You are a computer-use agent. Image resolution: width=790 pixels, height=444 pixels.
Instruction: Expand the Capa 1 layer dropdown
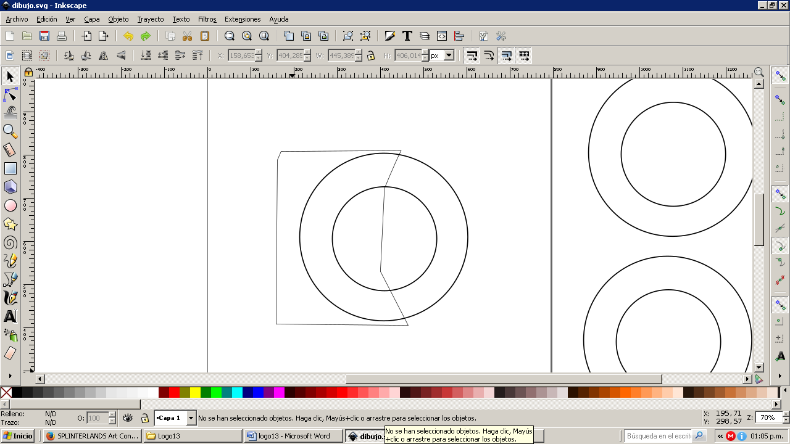[x=191, y=418]
